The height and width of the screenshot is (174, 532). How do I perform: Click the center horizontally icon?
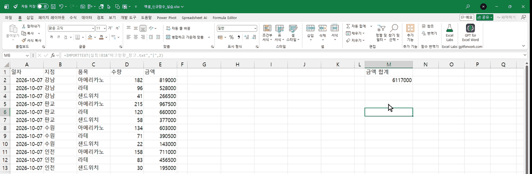(x=136, y=37)
